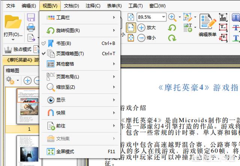Click the 编辑表单 button
The width and height of the screenshot is (240, 166).
click(208, 25)
